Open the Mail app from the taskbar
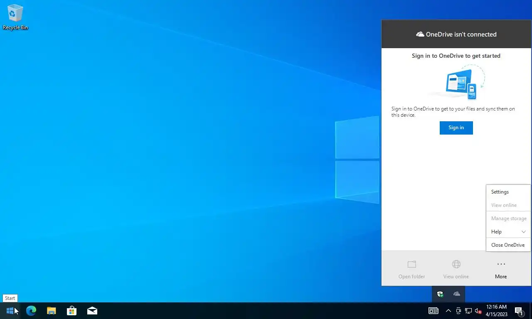This screenshot has height=319, width=532. (92, 311)
